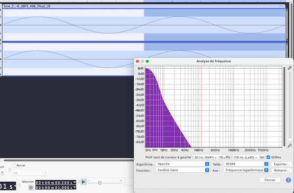Image resolution: width=294 pixels, height=193 pixels.
Task: Close the Analyse de fréquence window with red button
Action: (137, 61)
